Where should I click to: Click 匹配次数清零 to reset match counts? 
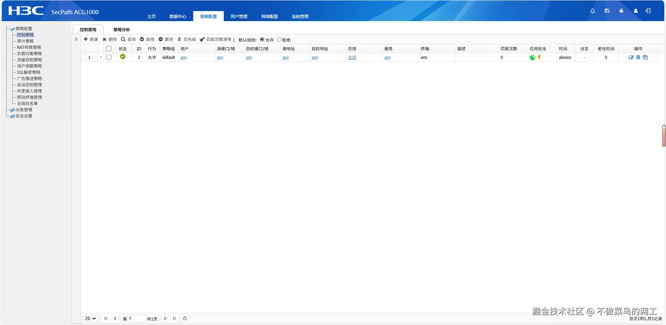click(216, 39)
